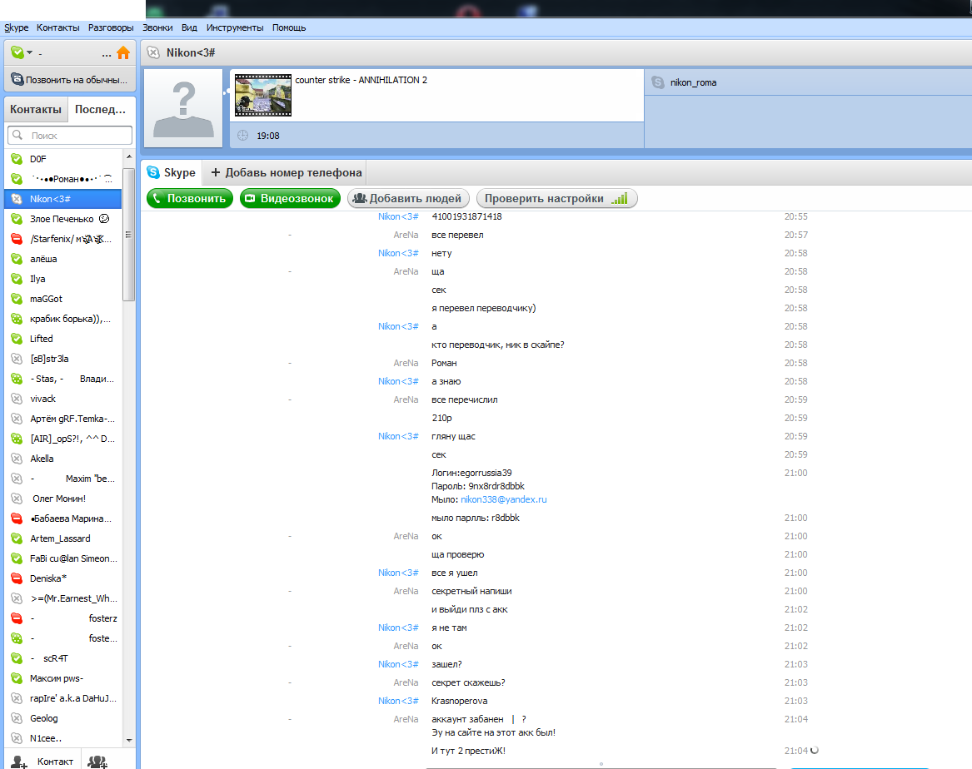Click the status icon beside maGGot
This screenshot has width=972, height=769.
point(17,299)
